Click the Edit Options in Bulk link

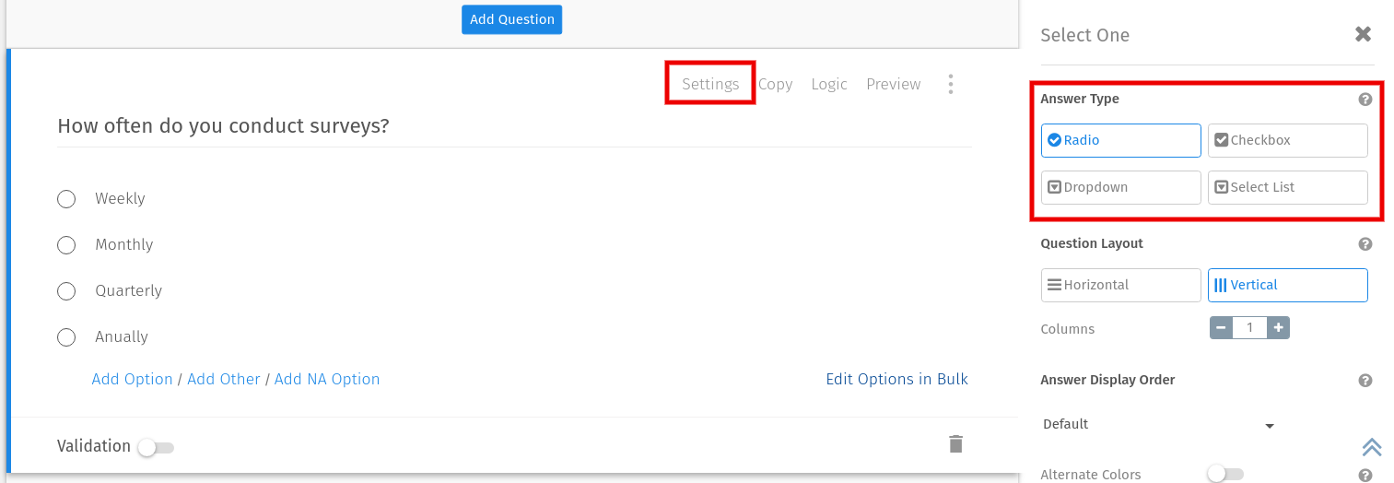pyautogui.click(x=896, y=379)
